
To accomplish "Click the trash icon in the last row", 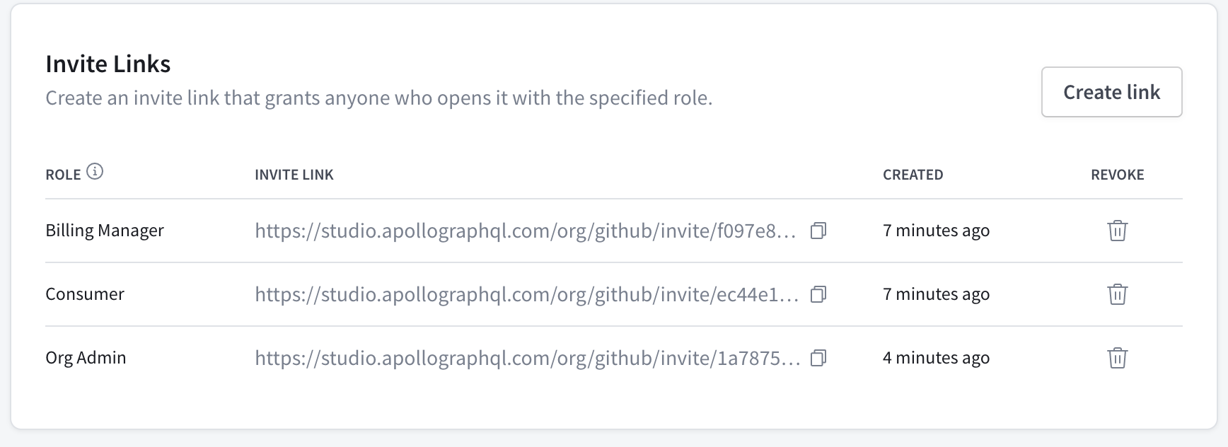I will point(1117,359).
